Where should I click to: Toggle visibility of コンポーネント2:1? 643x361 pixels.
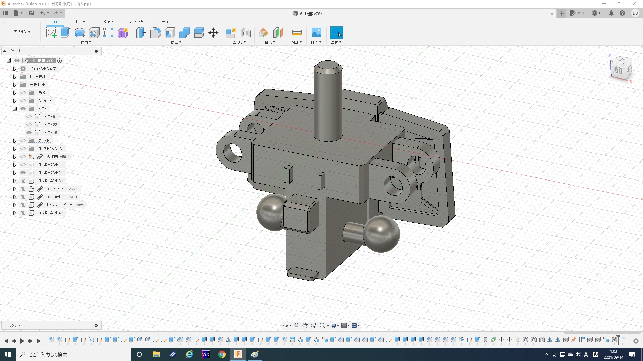[x=23, y=173]
